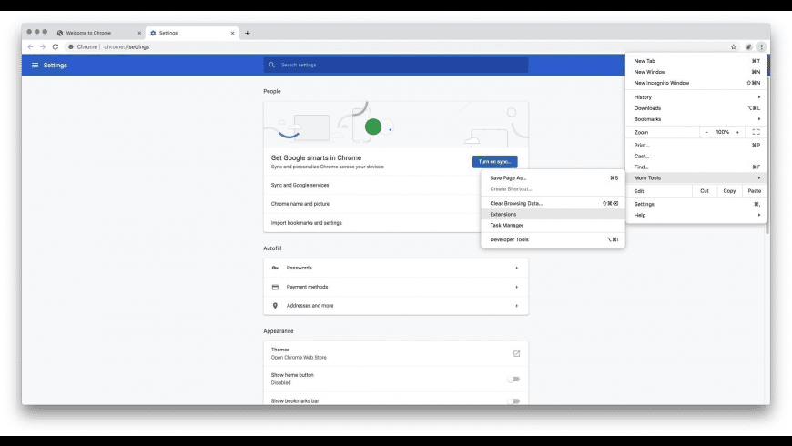Expand the Passwords row arrow
The height and width of the screenshot is (446, 792).
pos(517,268)
